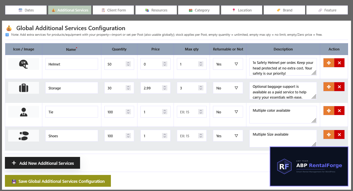Image resolution: width=353 pixels, height=191 pixels.
Task: Click the Helmet service icon image
Action: tap(23, 64)
